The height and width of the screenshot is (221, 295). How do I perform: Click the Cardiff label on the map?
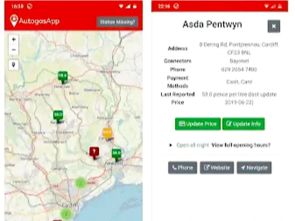[x=70, y=205]
